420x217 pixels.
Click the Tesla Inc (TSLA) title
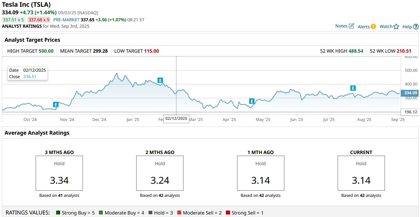[x=26, y=4]
